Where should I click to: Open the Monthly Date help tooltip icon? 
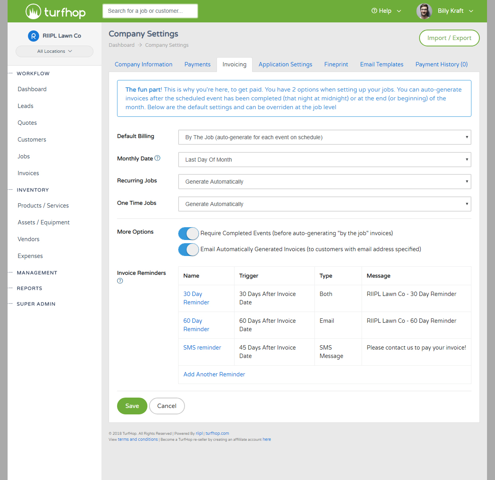(157, 158)
